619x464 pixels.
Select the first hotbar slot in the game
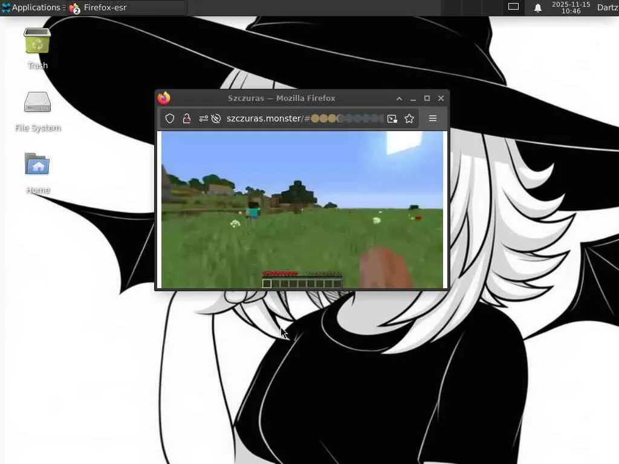tap(267, 283)
